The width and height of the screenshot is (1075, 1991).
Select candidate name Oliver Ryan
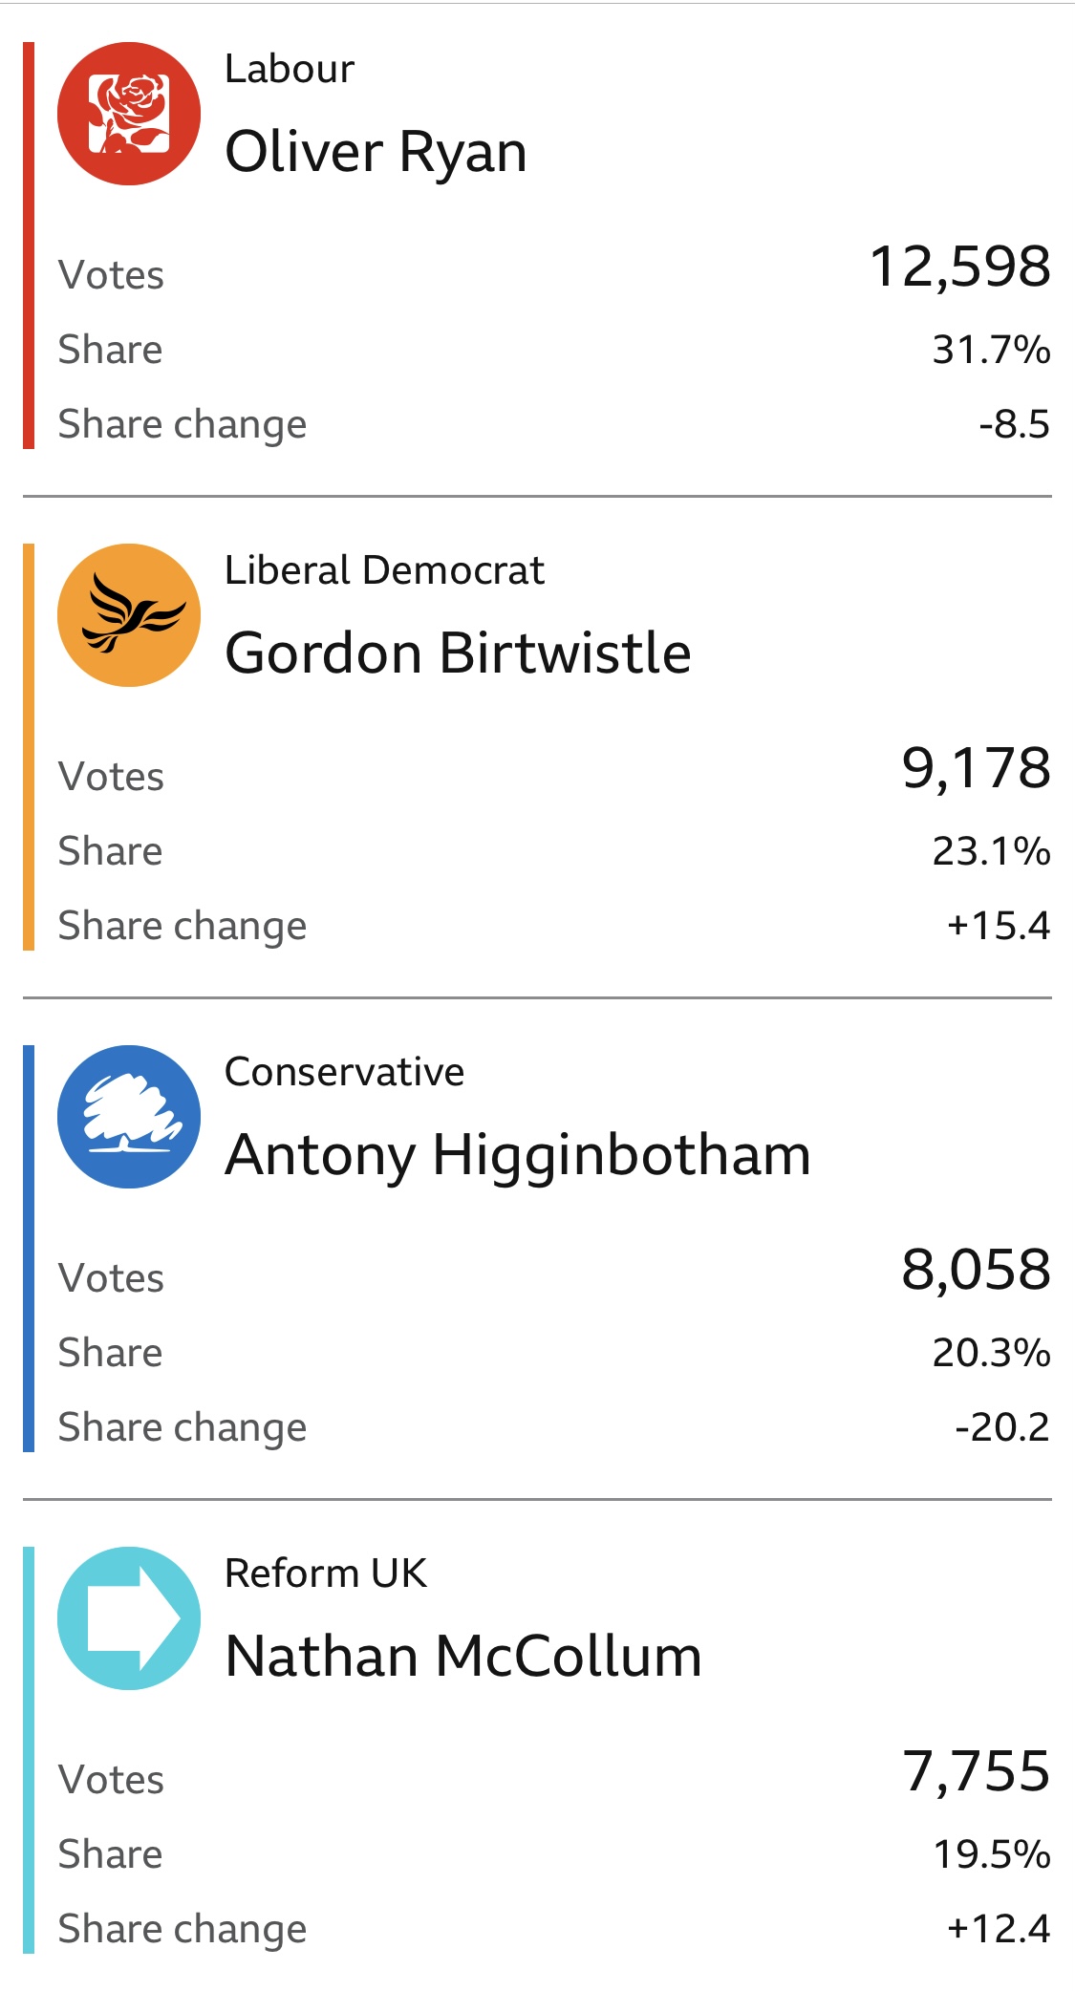376,153
